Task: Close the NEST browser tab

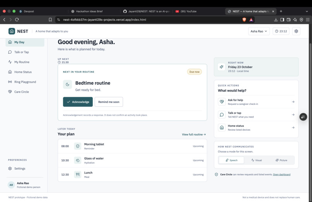Action: tap(273, 11)
